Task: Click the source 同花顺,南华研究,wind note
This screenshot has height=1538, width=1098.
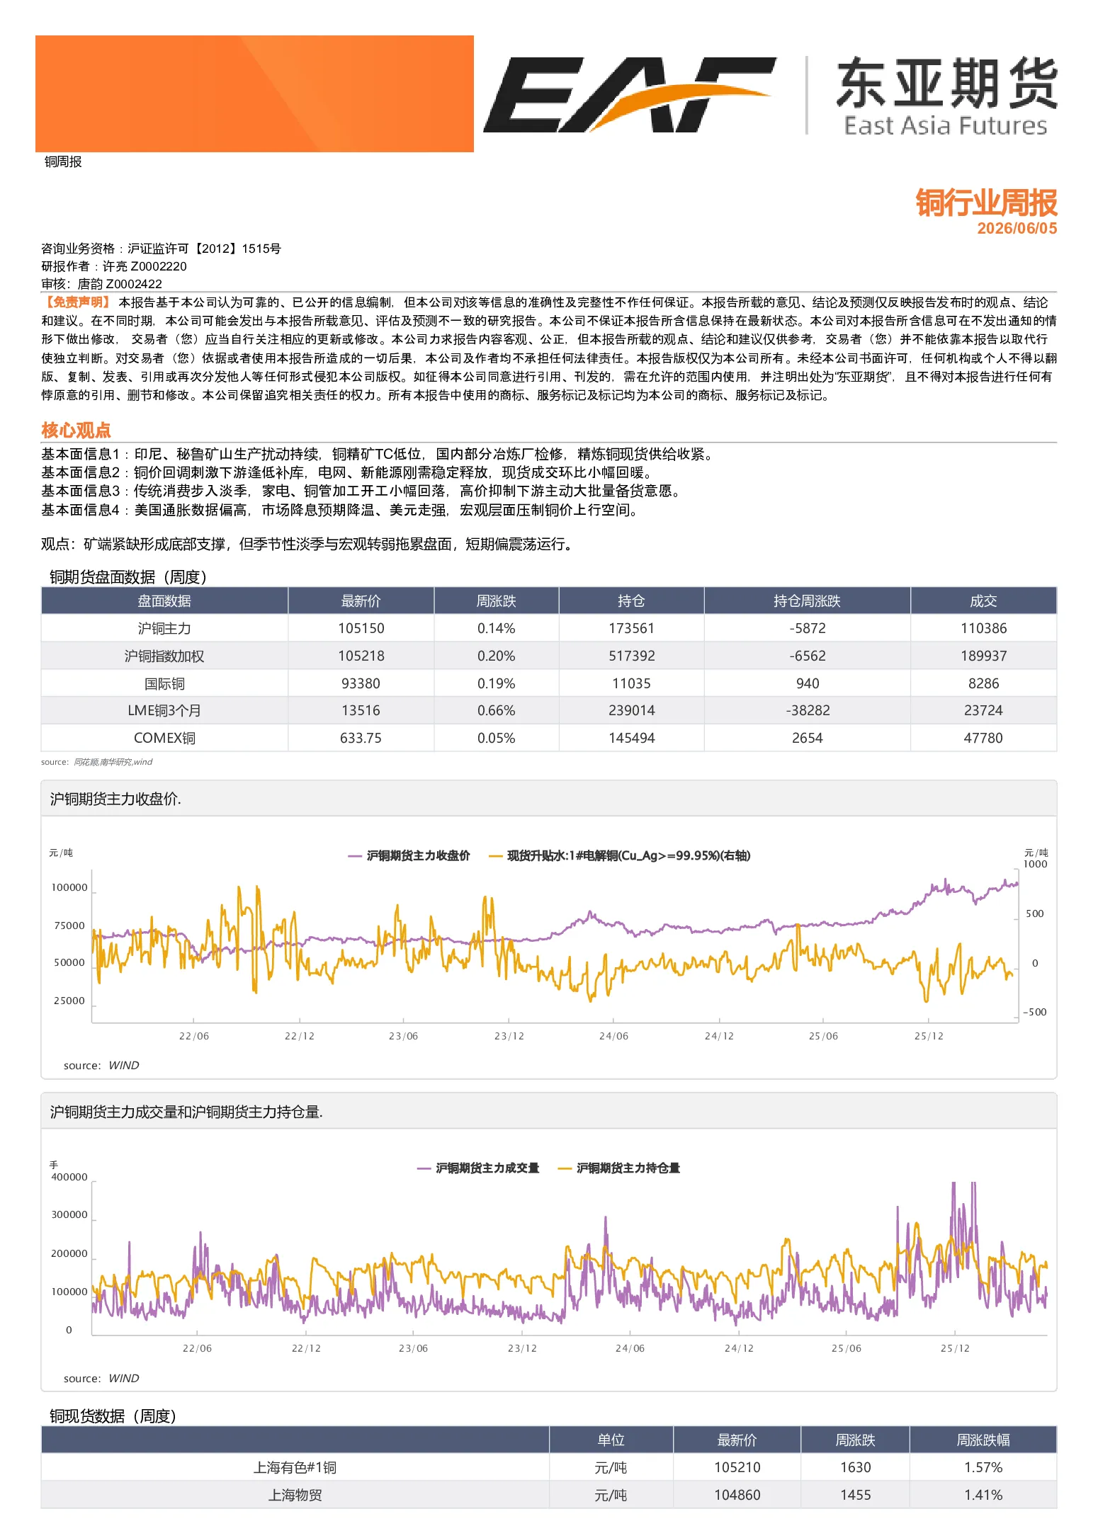Action: [97, 762]
